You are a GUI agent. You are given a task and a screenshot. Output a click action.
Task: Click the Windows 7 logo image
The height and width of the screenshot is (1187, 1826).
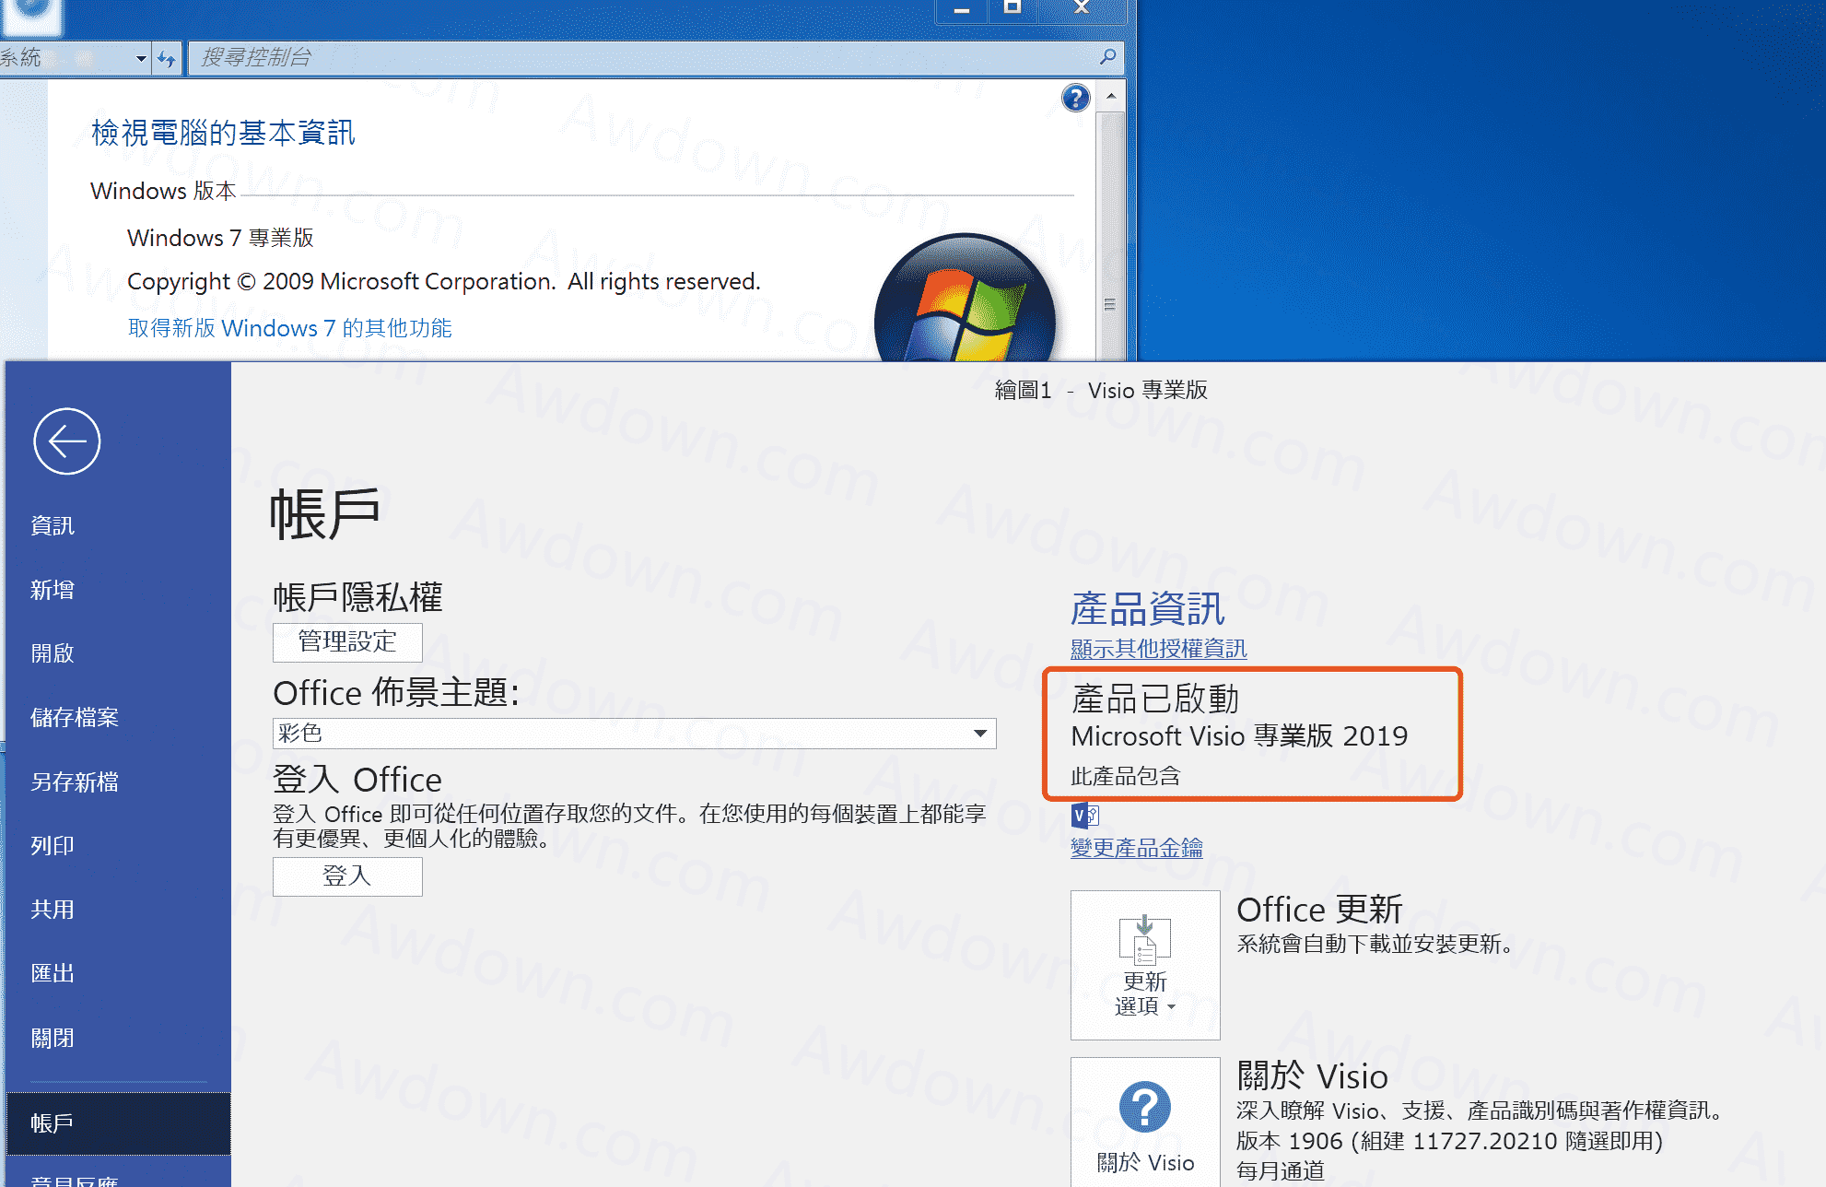(964, 304)
